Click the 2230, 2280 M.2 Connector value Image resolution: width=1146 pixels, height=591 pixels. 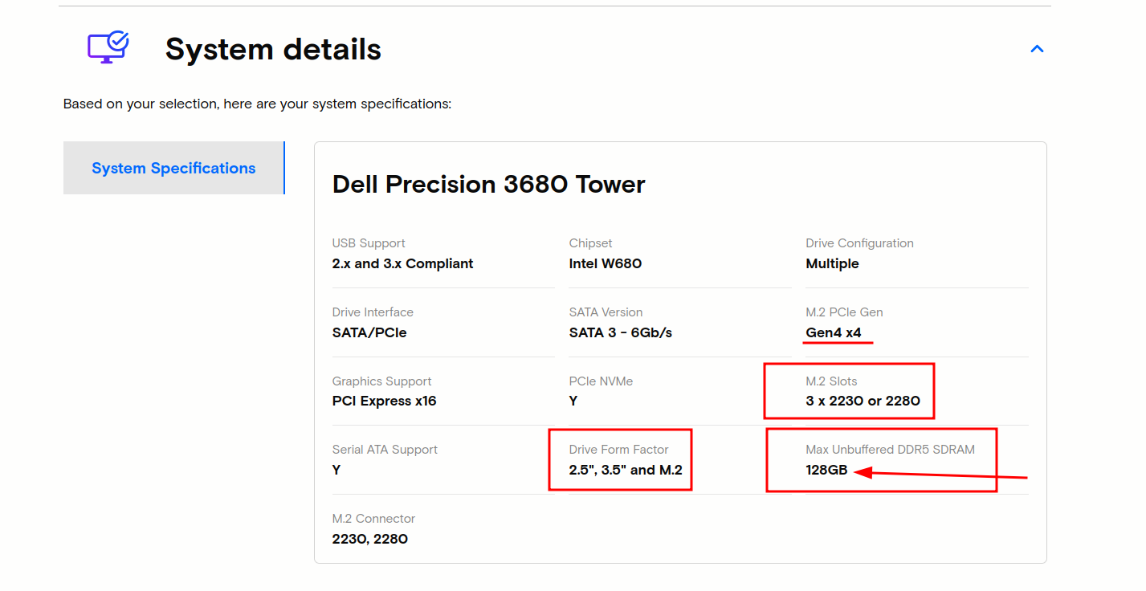[x=369, y=539]
